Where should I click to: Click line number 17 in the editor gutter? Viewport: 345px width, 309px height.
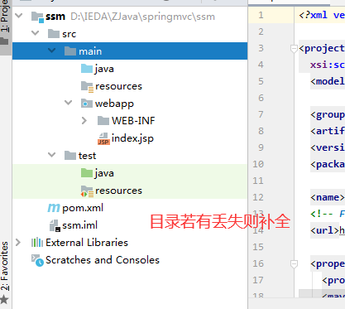tap(258, 280)
